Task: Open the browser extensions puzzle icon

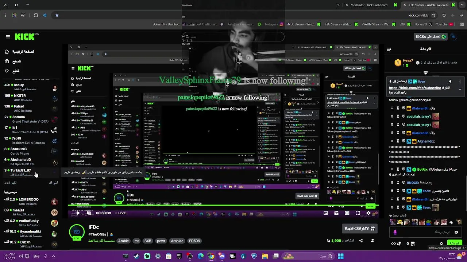Action: pyautogui.click(x=36, y=15)
